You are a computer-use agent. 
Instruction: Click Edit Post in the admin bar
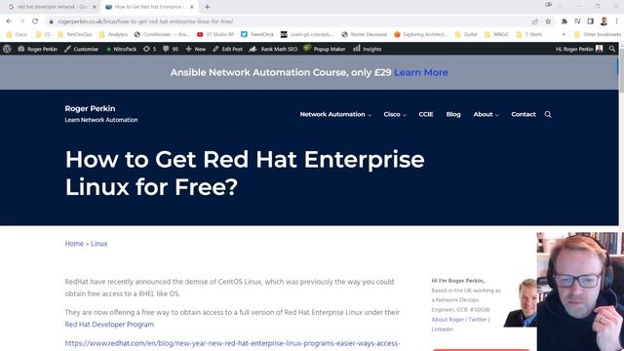227,49
